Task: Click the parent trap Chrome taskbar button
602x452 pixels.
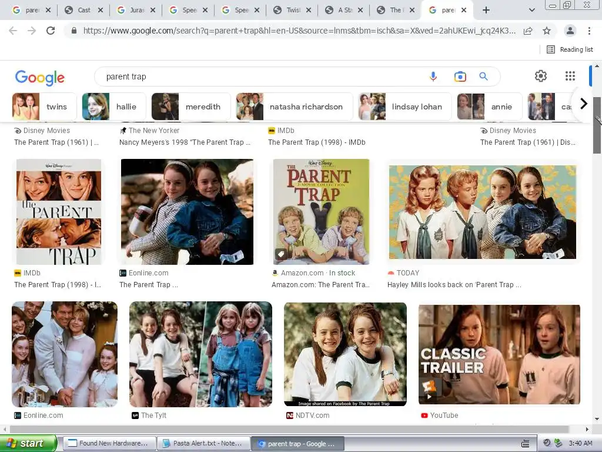Action: 297,444
